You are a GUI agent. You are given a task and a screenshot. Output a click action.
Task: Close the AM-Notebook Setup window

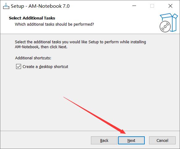[170, 6]
